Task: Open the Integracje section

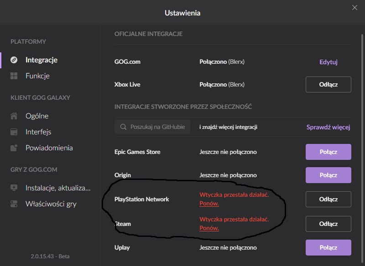Action: tap(42, 60)
